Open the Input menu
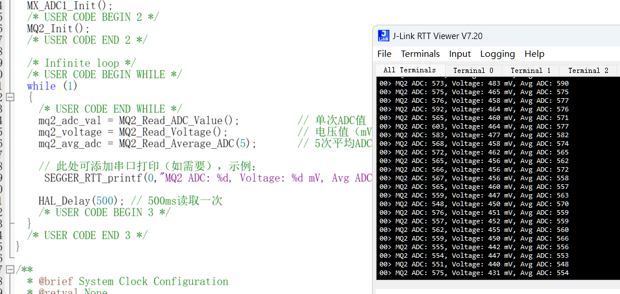620x294 pixels. (x=460, y=54)
